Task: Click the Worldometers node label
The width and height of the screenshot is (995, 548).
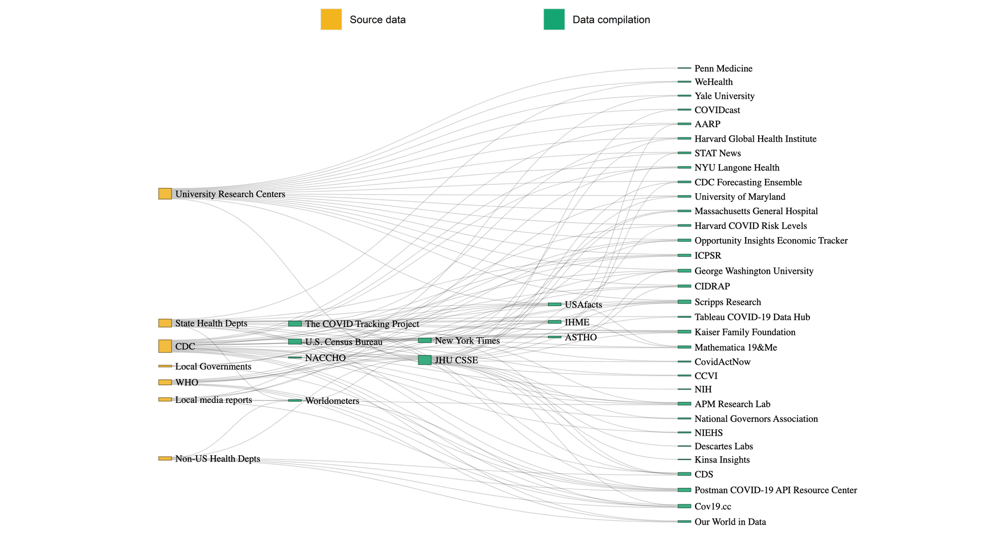Action: (332, 400)
